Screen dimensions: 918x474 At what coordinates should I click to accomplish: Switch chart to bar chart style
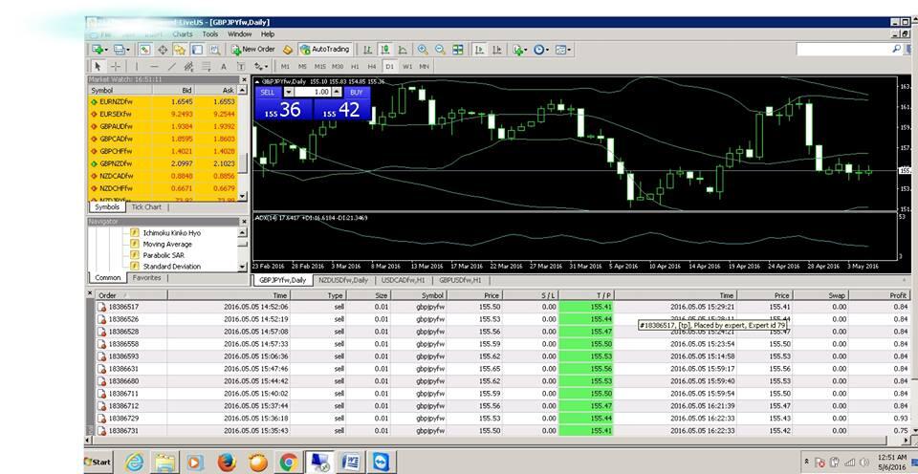click(367, 50)
